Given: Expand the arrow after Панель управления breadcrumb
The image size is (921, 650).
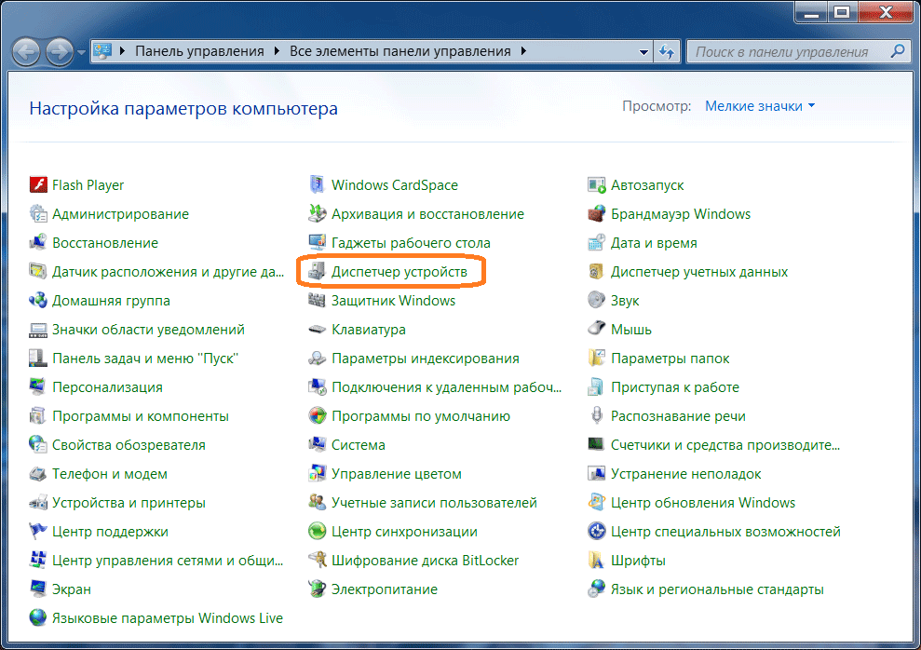Looking at the screenshot, I should tap(277, 51).
